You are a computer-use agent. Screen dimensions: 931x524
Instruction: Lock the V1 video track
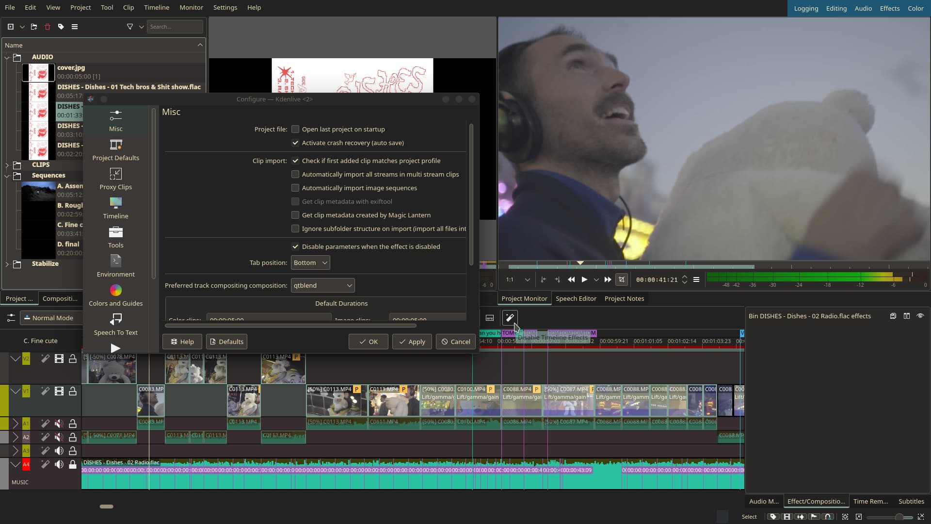pos(72,391)
